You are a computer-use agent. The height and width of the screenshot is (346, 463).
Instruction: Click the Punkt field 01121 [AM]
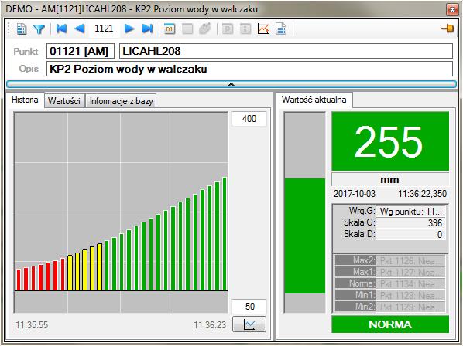coord(81,51)
